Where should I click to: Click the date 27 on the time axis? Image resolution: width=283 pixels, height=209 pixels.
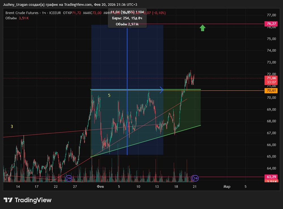[75, 186]
